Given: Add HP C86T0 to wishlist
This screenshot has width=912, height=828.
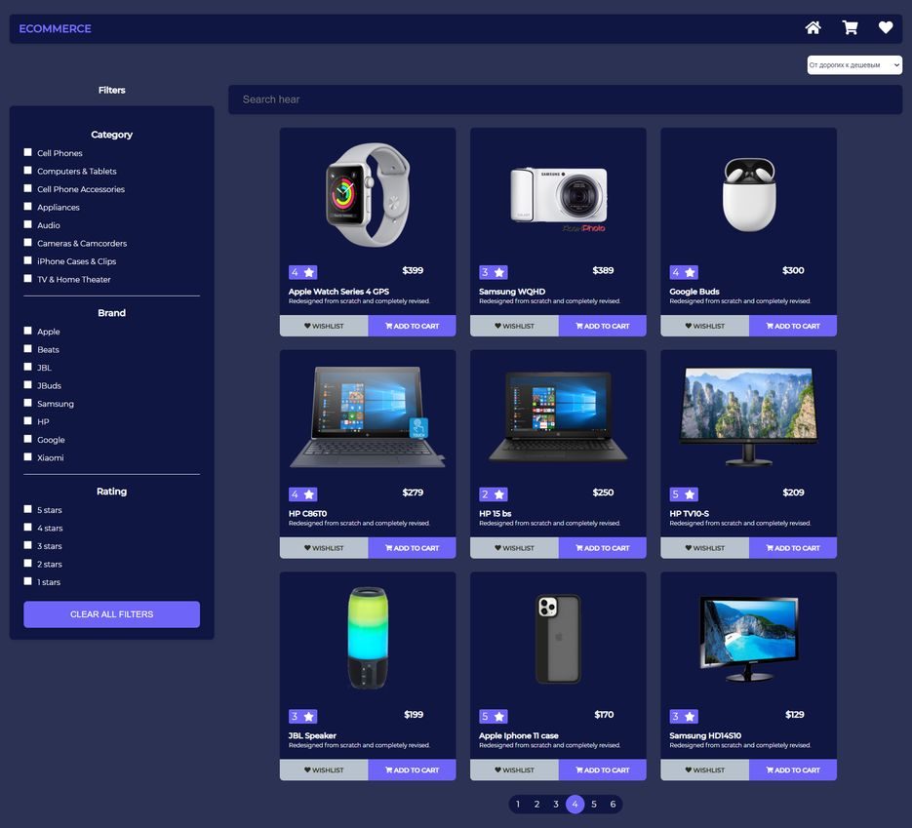Looking at the screenshot, I should (324, 548).
